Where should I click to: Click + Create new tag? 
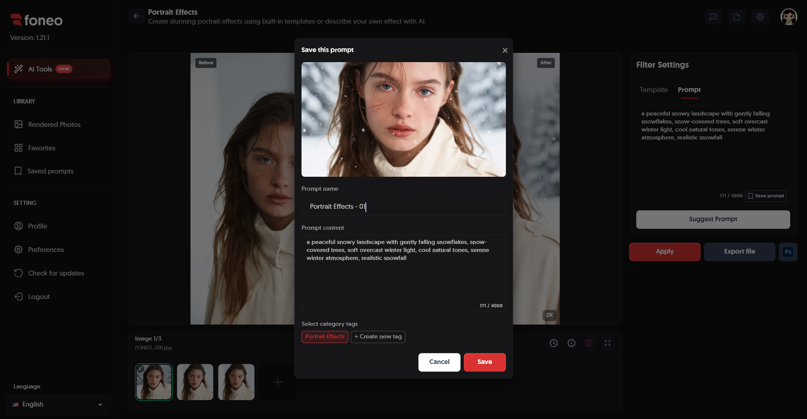pos(378,337)
